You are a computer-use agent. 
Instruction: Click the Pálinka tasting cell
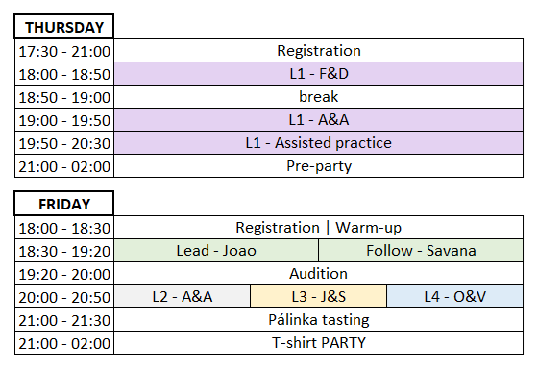[318, 320]
